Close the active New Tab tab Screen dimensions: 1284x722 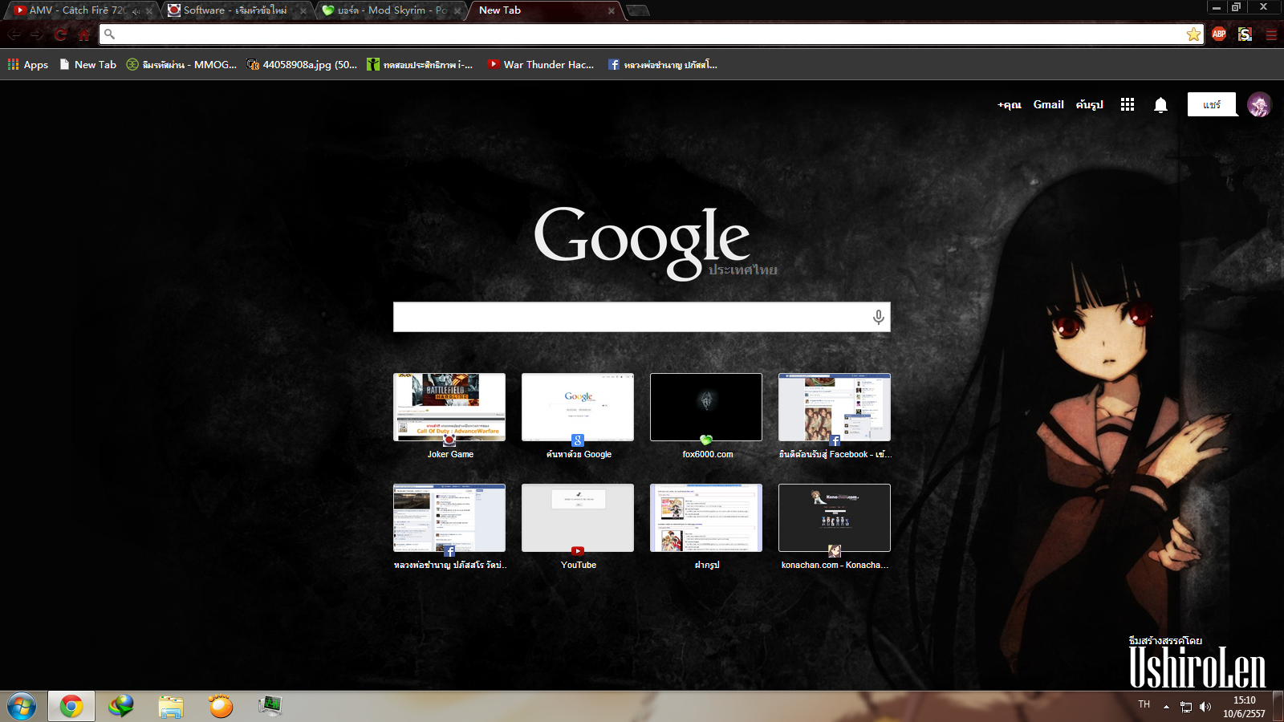coord(612,11)
